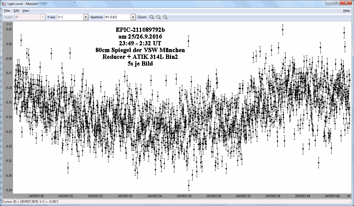
Task: Click the EPIC-211089792b chart title text
Action: (x=140, y=30)
